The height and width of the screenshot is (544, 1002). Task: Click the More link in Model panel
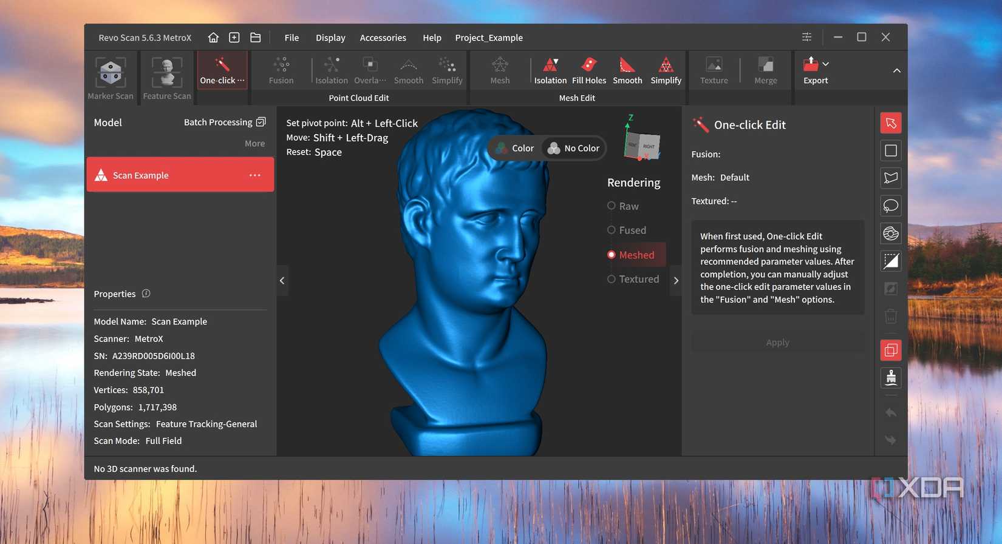point(254,144)
